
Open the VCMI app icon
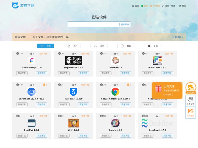click(x=73, y=123)
